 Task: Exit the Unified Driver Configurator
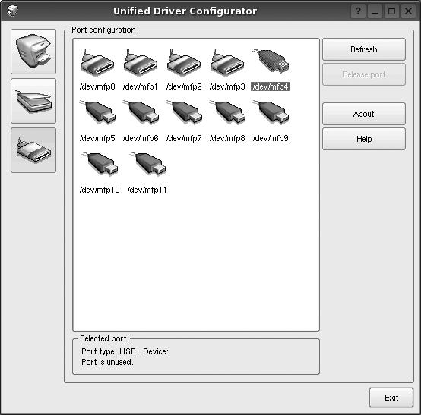tap(391, 398)
